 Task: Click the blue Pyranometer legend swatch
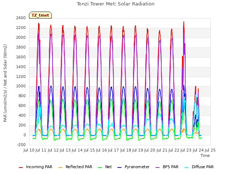point(119,167)
